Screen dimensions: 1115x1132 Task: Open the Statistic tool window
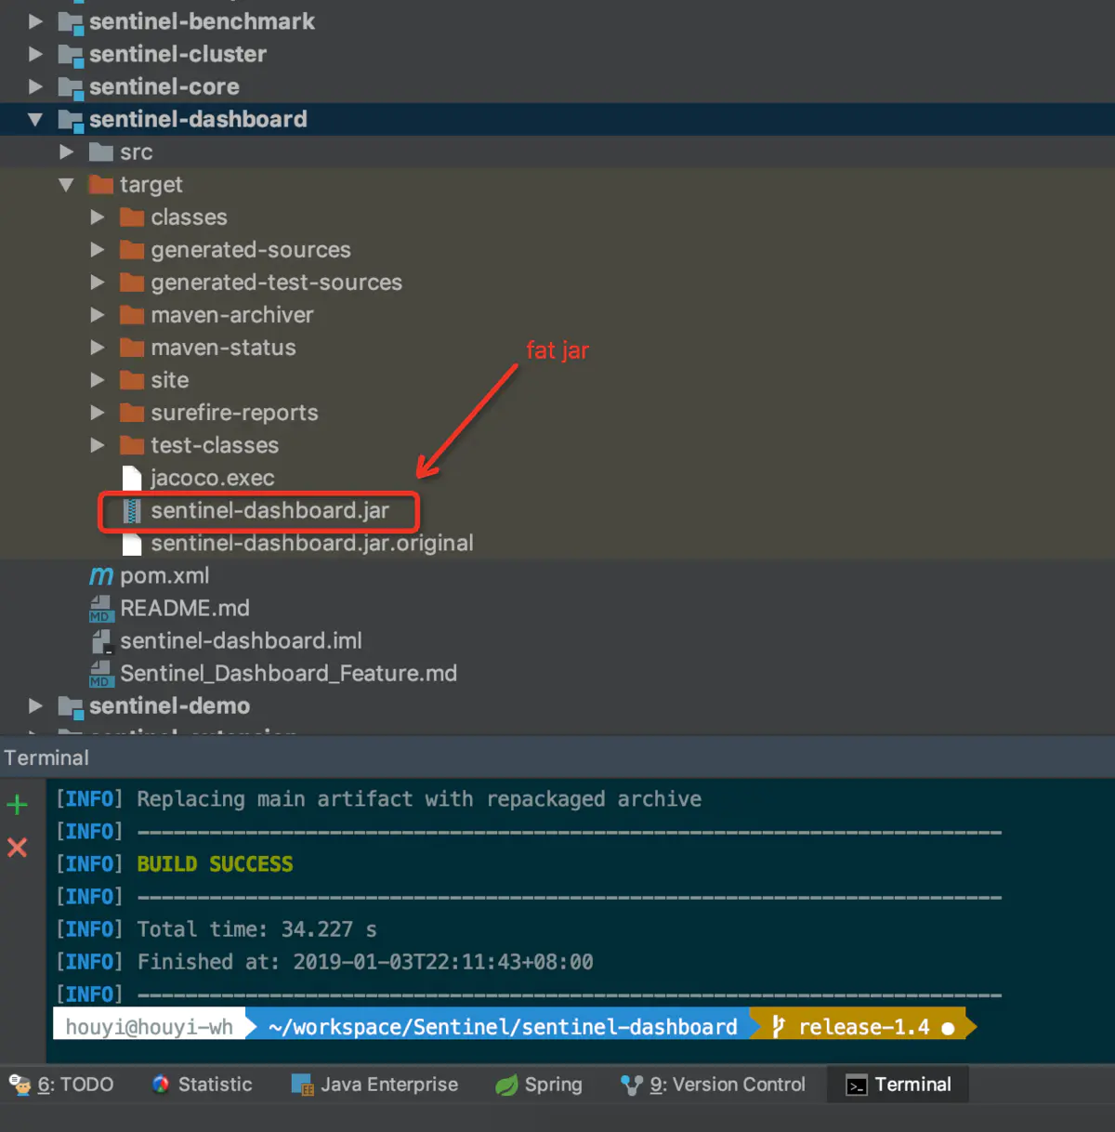pyautogui.click(x=202, y=1085)
